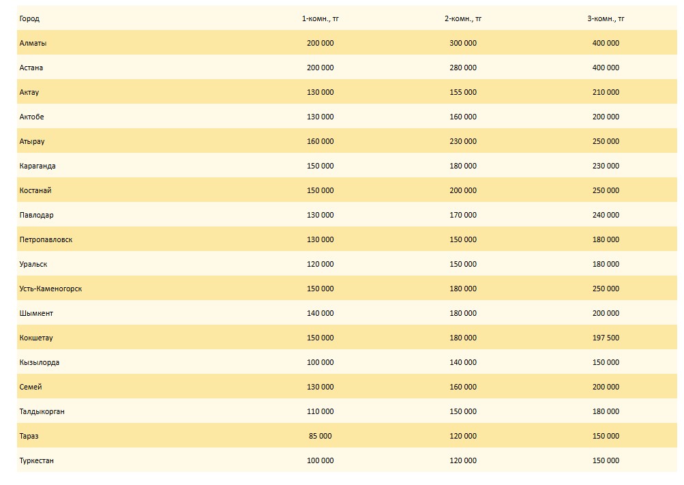Select the Караганда row name
Image resolution: width=684 pixels, height=485 pixels.
click(x=38, y=166)
